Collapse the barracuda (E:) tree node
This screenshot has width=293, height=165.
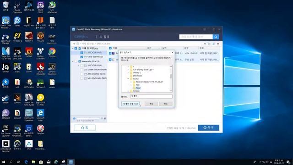73,61
